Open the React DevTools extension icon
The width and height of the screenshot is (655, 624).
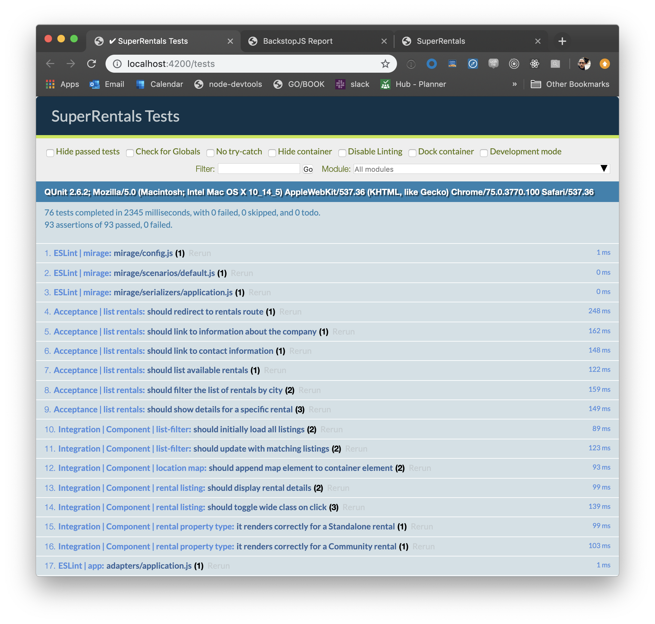pyautogui.click(x=534, y=64)
